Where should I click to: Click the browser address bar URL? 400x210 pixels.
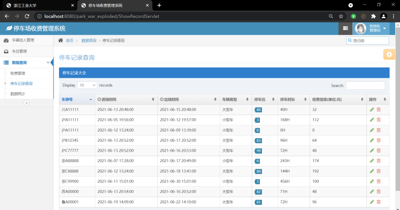tap(102, 16)
